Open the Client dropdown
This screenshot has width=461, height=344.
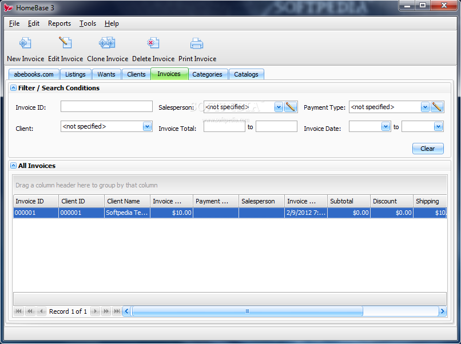click(x=147, y=126)
